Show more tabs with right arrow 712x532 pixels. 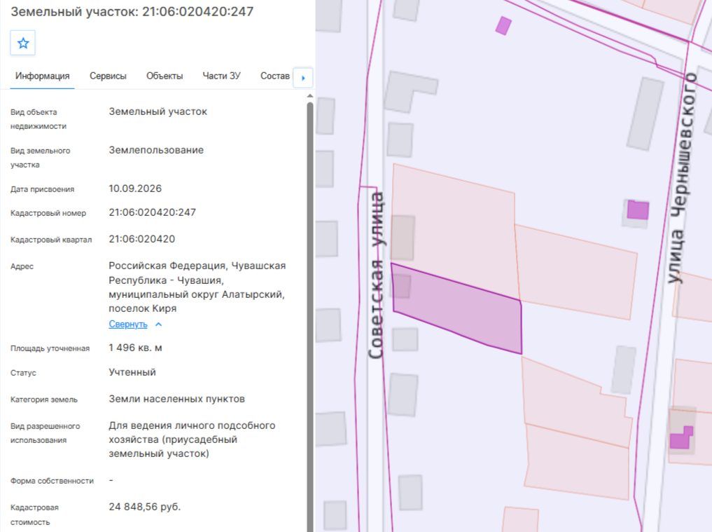[x=303, y=78]
